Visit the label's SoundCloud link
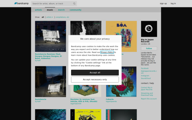 [x=146, y=78]
